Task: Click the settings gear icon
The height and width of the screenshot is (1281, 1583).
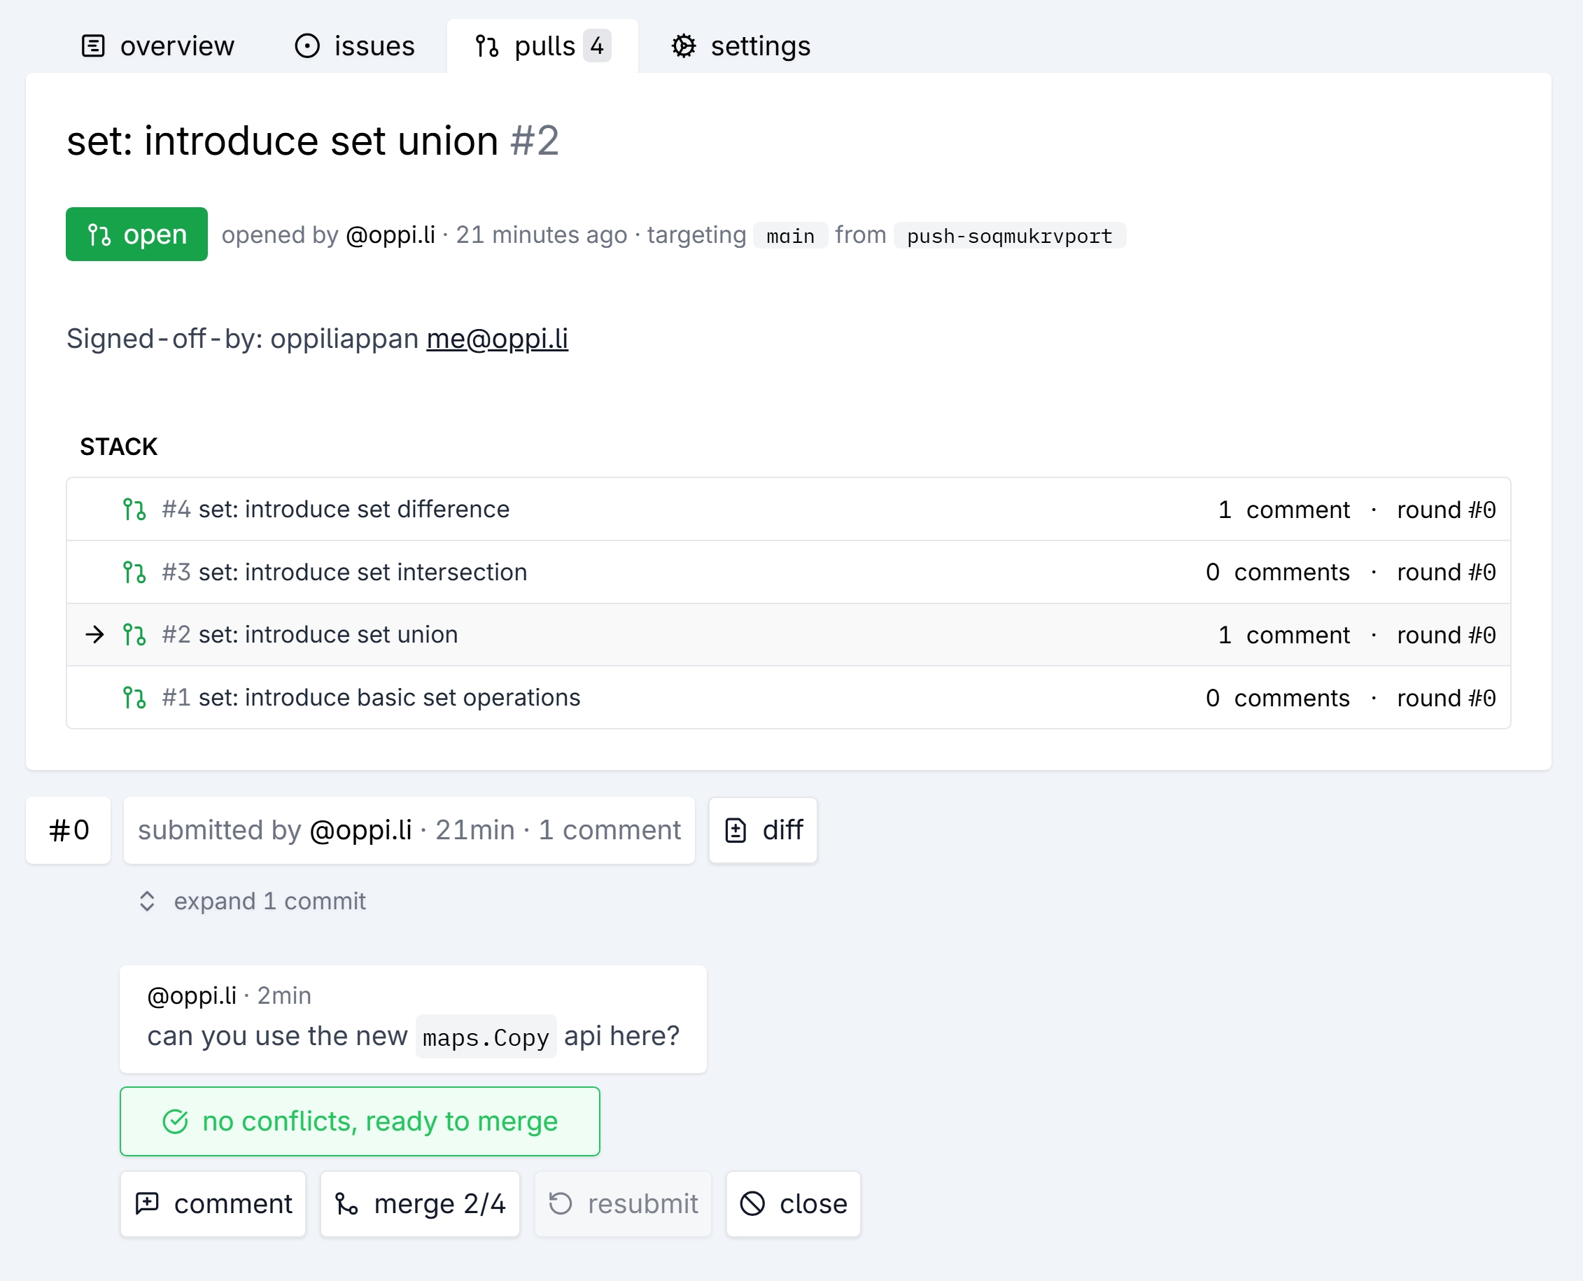Action: (x=684, y=45)
